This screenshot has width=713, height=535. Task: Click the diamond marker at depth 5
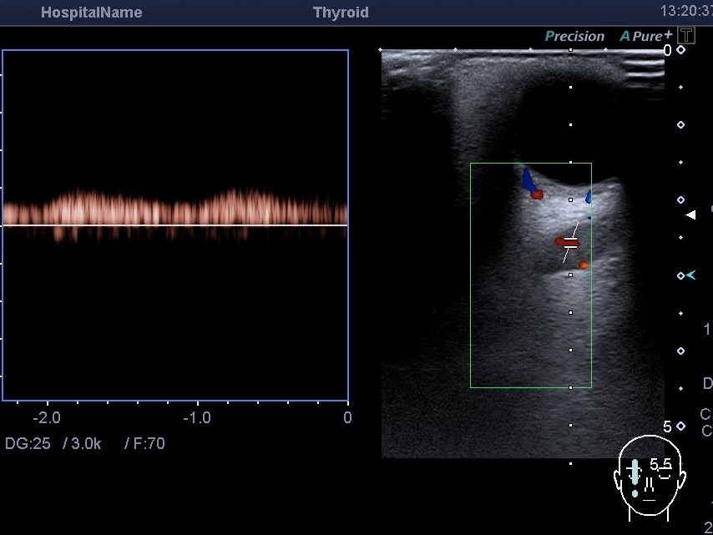[680, 426]
